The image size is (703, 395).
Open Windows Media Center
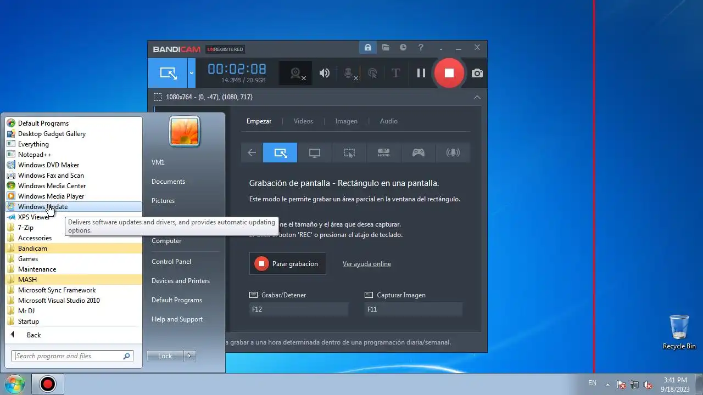pyautogui.click(x=74, y=186)
